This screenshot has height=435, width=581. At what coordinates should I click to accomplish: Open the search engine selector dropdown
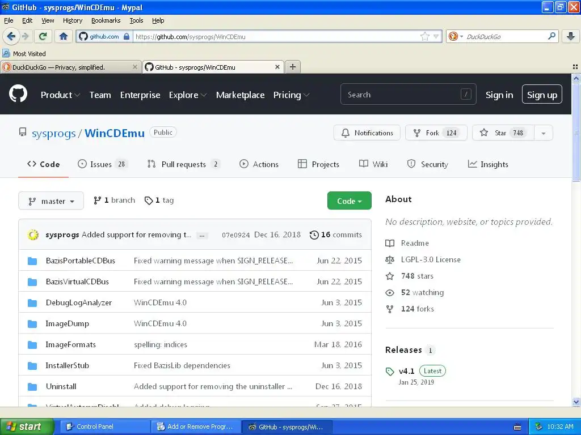point(456,36)
